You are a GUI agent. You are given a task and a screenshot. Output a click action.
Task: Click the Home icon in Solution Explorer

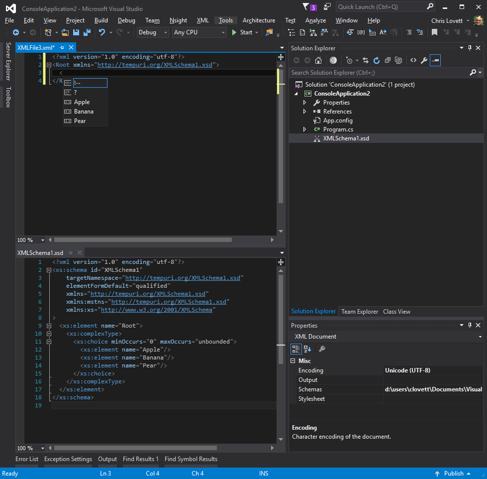pos(318,60)
